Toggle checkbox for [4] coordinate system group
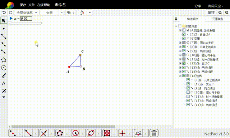The image size is (230, 138). pyautogui.click(x=184, y=30)
